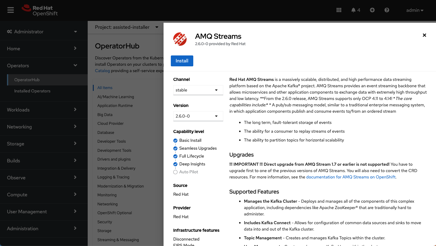The height and width of the screenshot is (246, 436).
Task: Expand the admin user menu
Action: pos(414,10)
